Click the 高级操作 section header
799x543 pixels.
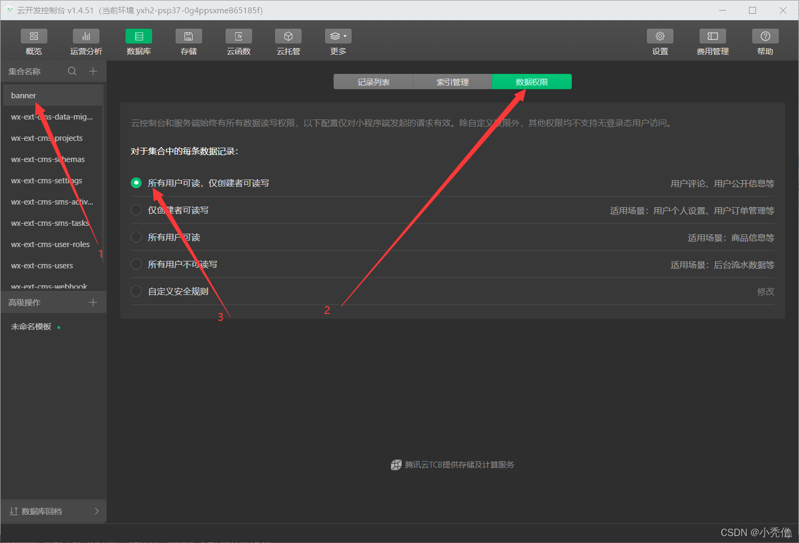click(x=24, y=302)
